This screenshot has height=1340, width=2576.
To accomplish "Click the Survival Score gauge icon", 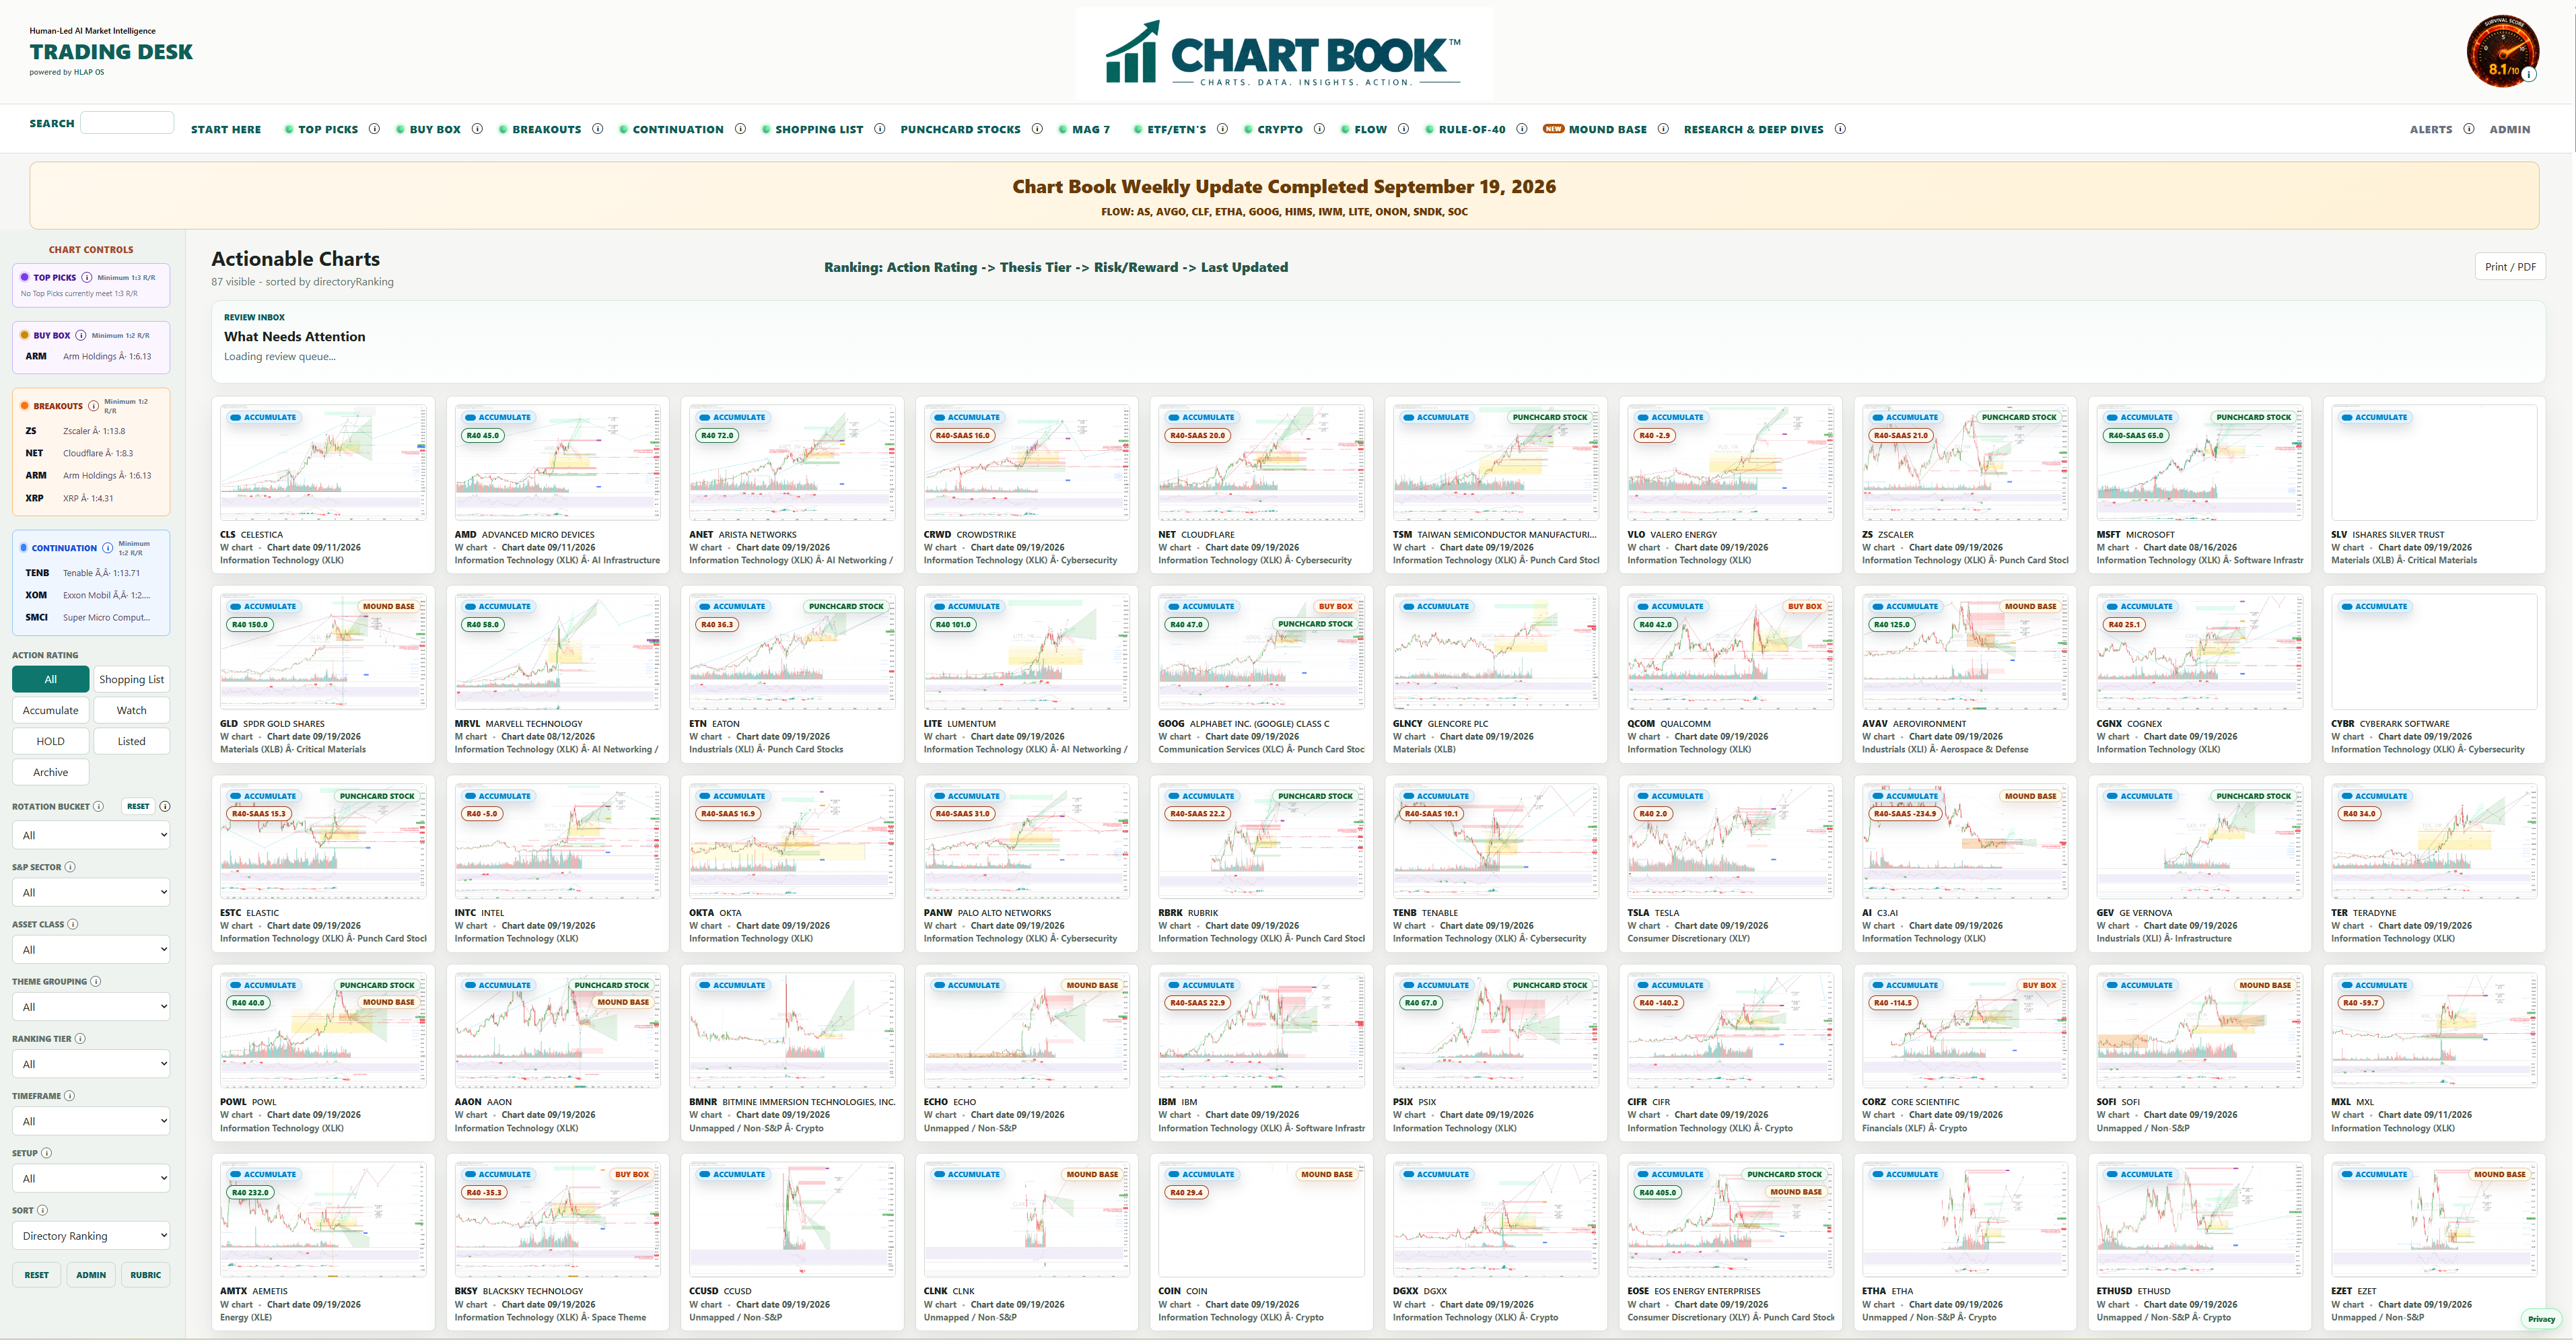I will click(x=2502, y=52).
